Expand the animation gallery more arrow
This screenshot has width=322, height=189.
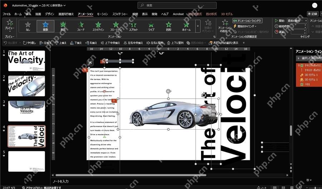[198, 26]
